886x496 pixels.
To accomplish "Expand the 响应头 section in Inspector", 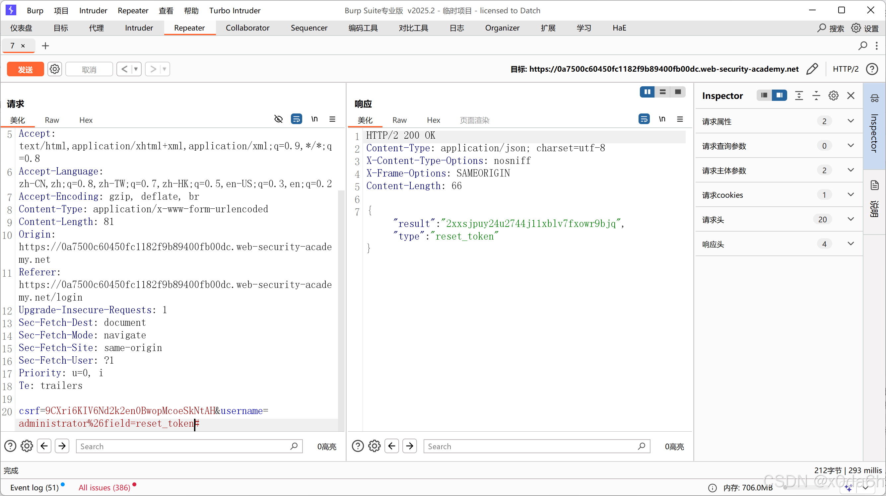I will point(851,244).
